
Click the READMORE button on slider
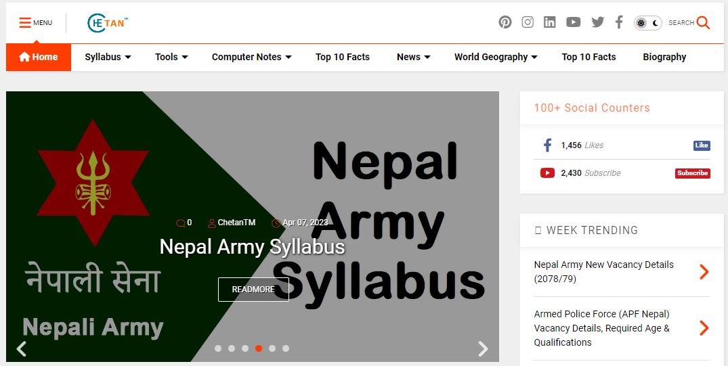tap(253, 290)
